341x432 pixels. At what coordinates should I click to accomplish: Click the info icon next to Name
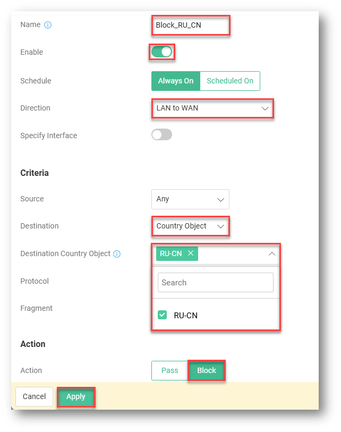point(48,25)
